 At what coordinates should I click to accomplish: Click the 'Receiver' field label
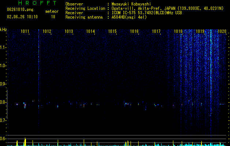tap(74, 13)
